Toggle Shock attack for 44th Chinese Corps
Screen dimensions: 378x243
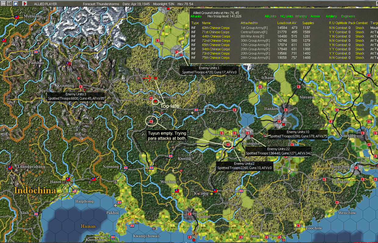click(360, 36)
